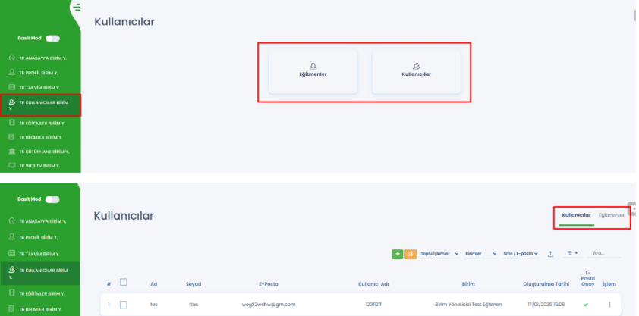
Task: Open the 15 rows-per-page selector
Action: 572,253
